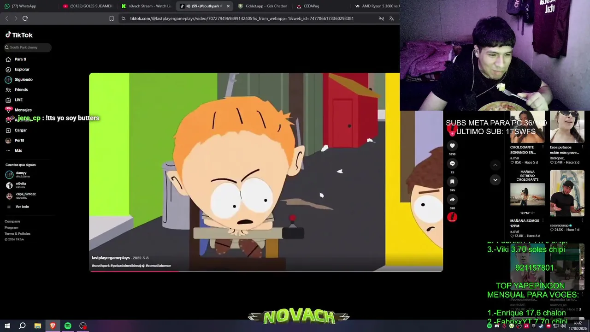This screenshot has width=590, height=332.
Task: Open the Windows Start menu
Action: [7, 326]
